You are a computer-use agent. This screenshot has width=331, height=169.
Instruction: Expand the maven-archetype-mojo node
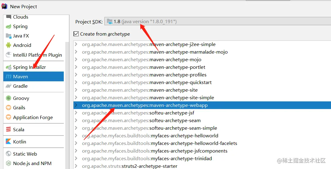(76, 59)
